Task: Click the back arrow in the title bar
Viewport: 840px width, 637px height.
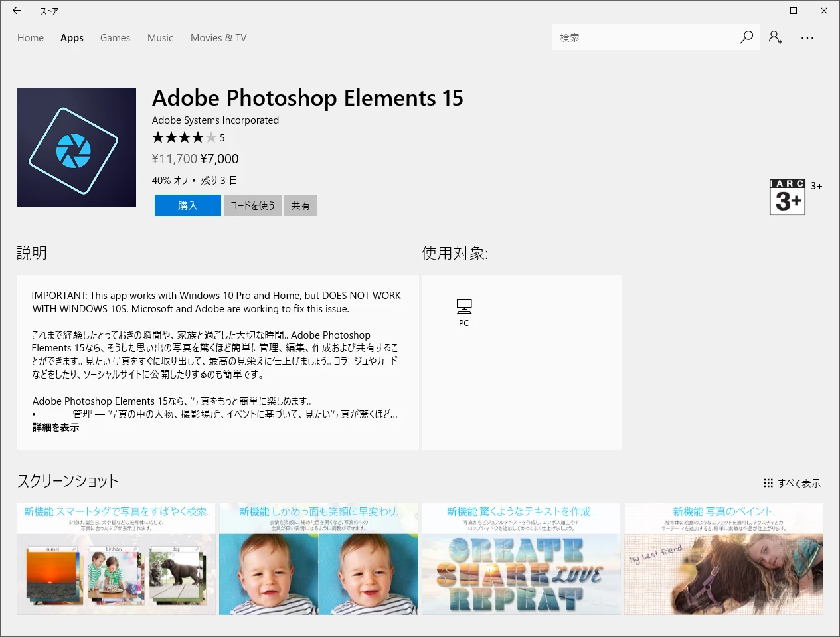Action: [17, 11]
